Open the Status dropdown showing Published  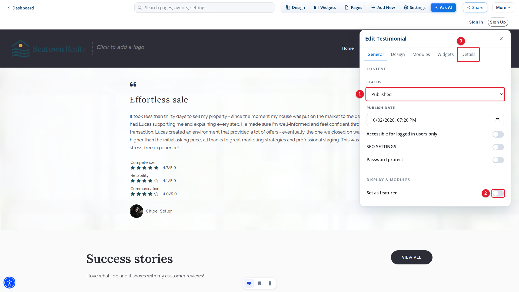(435, 94)
